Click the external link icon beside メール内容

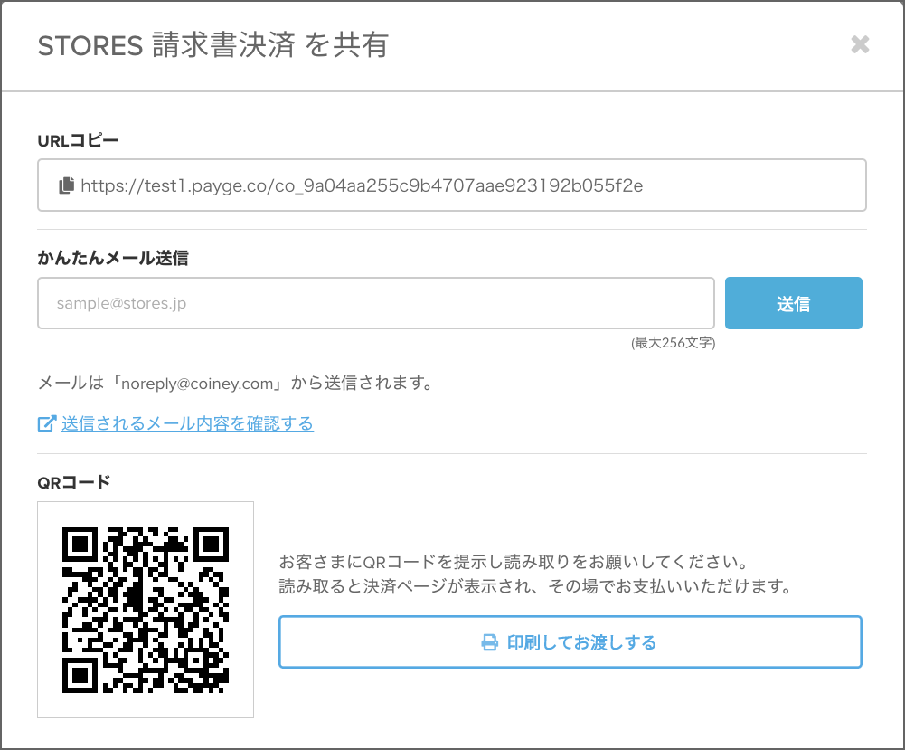tap(47, 423)
